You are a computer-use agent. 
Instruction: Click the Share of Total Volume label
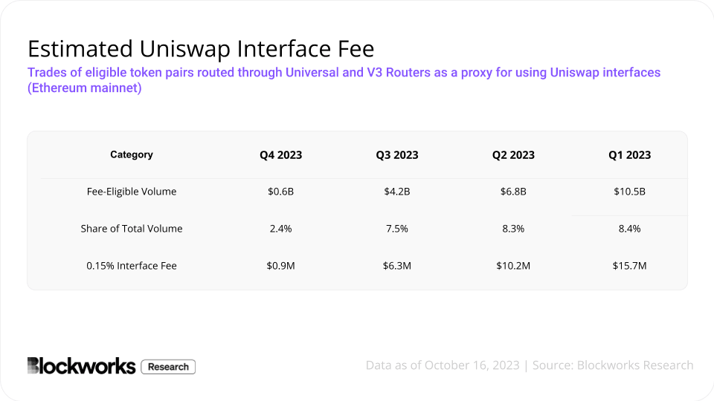(x=132, y=229)
